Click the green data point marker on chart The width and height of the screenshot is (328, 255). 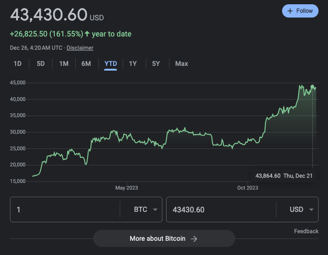coord(312,87)
